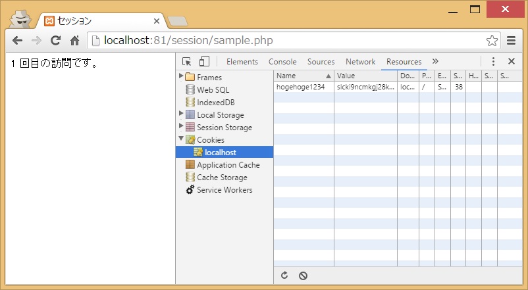Screen dimensions: 528x290
Task: Close the DevTools panel
Action: [x=512, y=61]
